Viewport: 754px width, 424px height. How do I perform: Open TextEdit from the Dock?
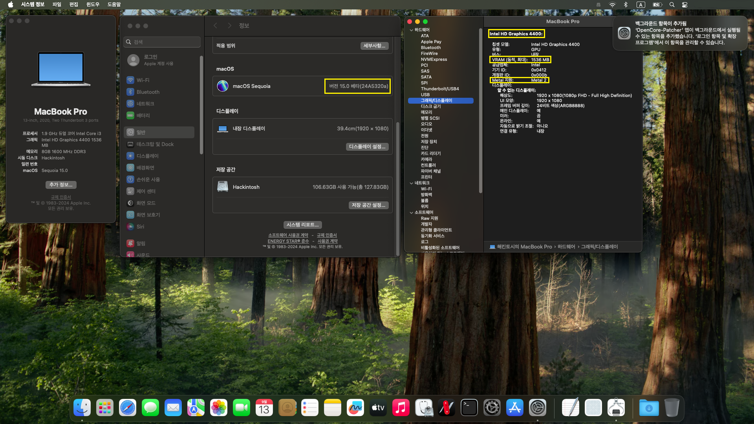coord(571,408)
